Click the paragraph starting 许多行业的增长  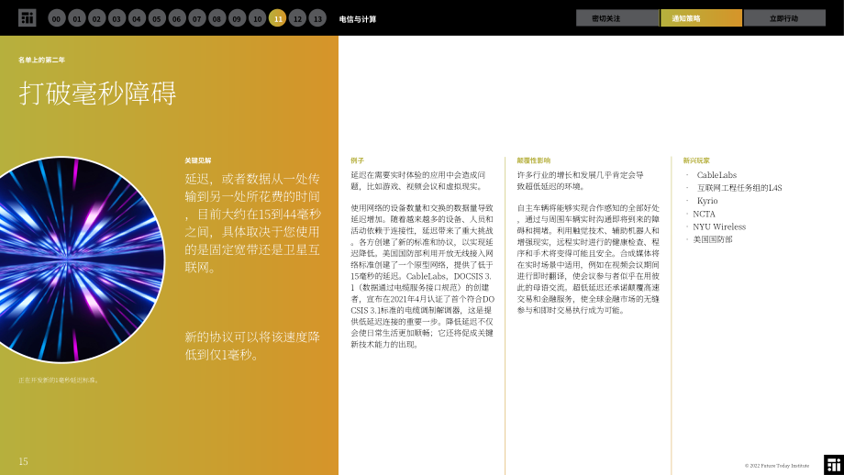[x=580, y=181]
